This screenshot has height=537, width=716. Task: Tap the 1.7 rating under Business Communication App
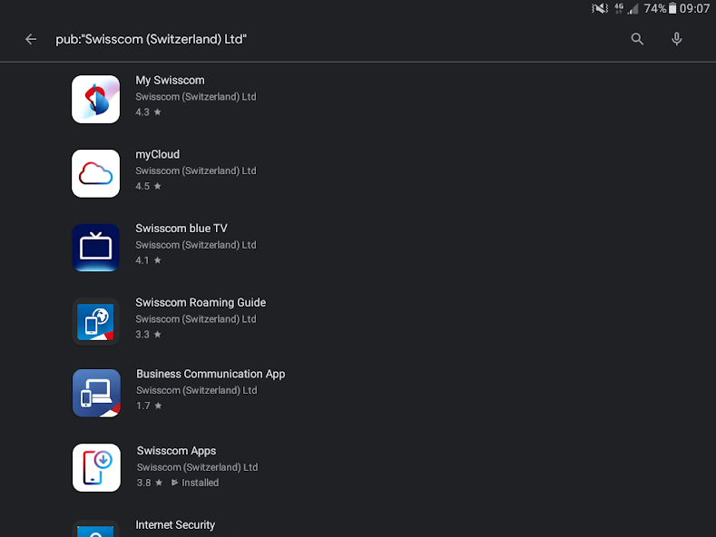(x=149, y=405)
